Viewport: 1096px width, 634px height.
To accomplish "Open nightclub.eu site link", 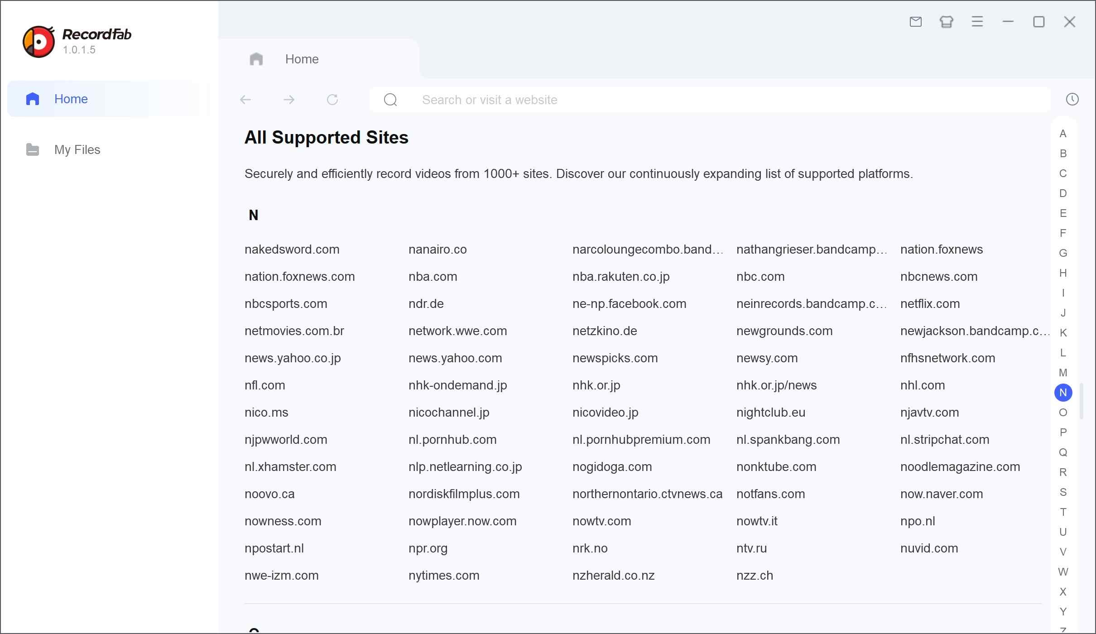I will click(x=771, y=413).
